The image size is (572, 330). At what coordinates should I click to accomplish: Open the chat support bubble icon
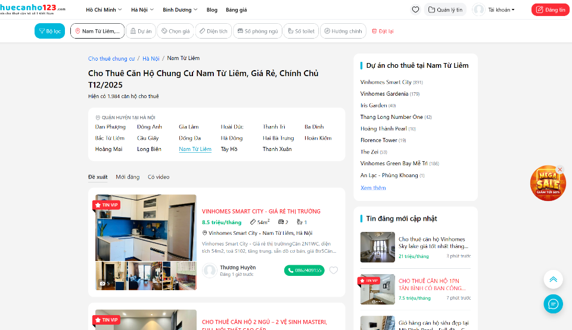553,304
